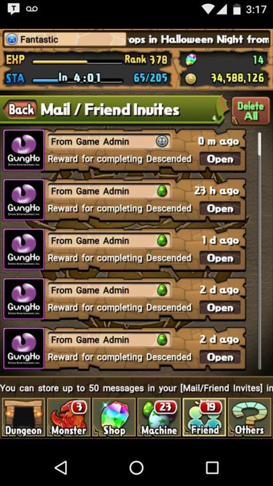Select the Friend tab icon
This screenshot has width=273, height=486.
tap(204, 417)
